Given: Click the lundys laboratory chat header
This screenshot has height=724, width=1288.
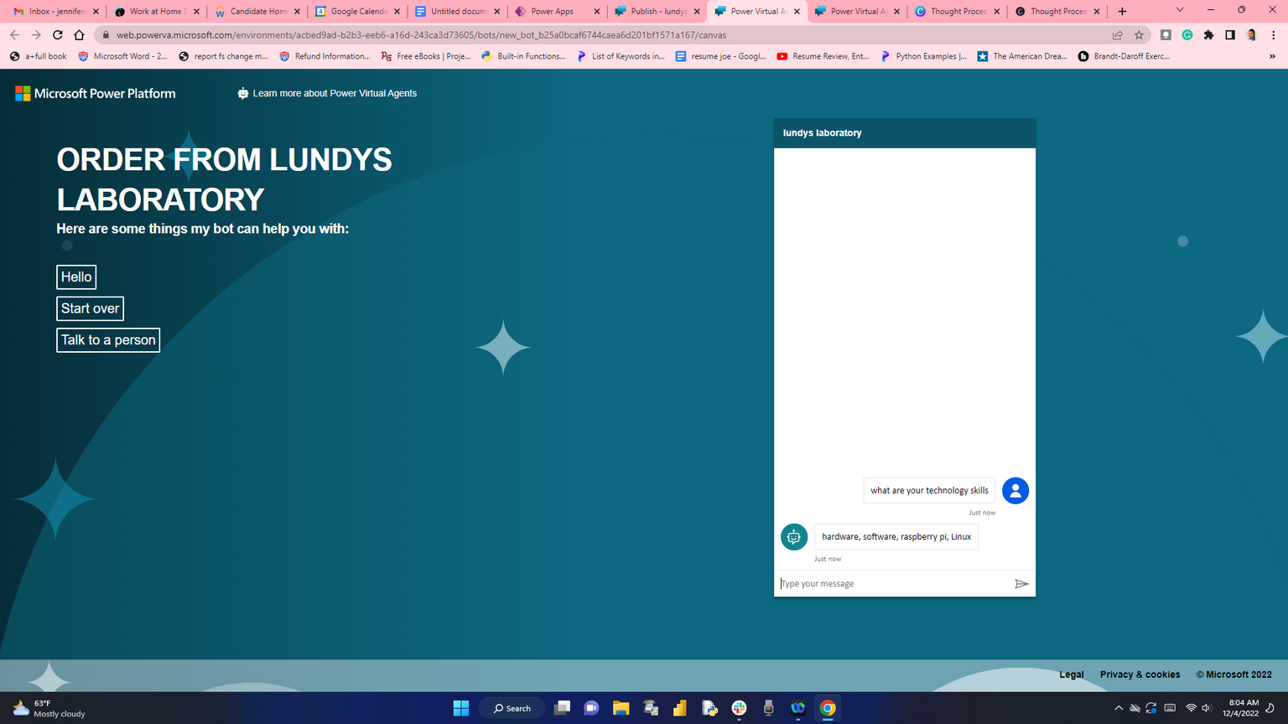Looking at the screenshot, I should tap(905, 133).
